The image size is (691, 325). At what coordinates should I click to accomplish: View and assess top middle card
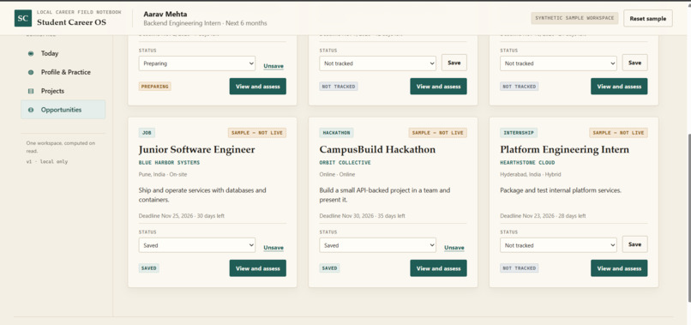tap(438, 87)
